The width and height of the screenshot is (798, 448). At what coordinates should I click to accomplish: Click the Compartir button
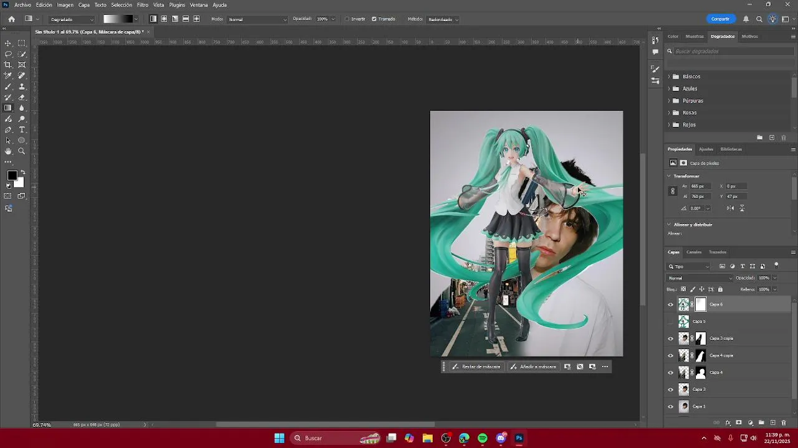tap(720, 19)
